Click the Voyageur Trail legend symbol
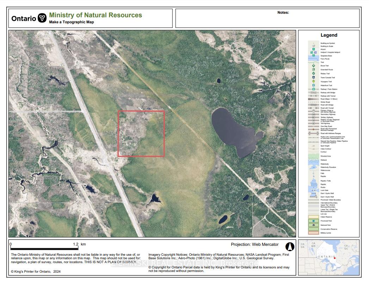Image resolution: width=369 pixels, height=285 pixels. pyautogui.click(x=313, y=81)
